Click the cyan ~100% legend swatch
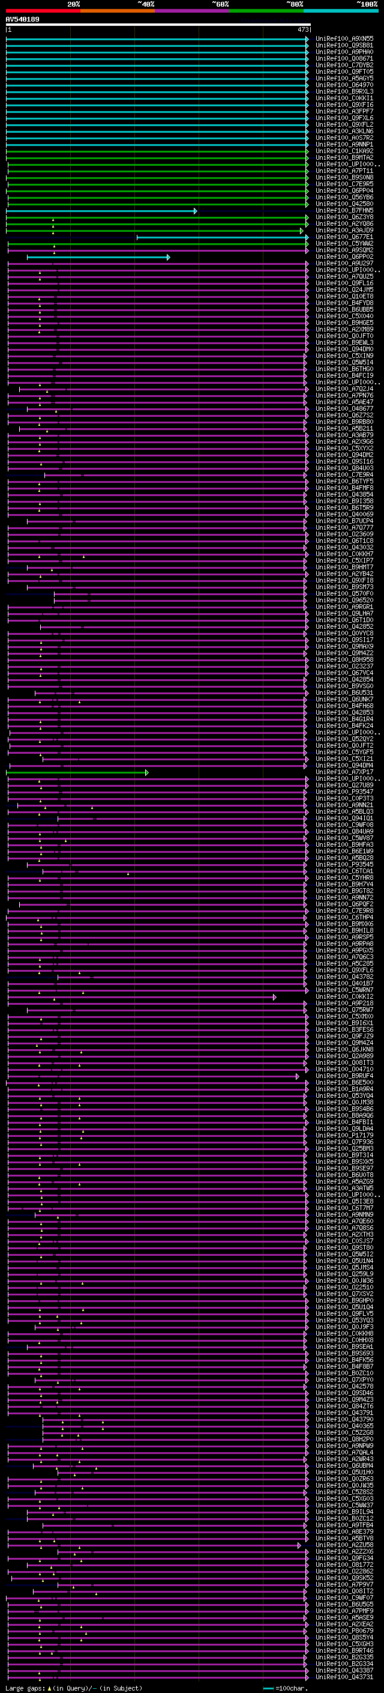This screenshot has height=1693, width=384. [x=341, y=11]
